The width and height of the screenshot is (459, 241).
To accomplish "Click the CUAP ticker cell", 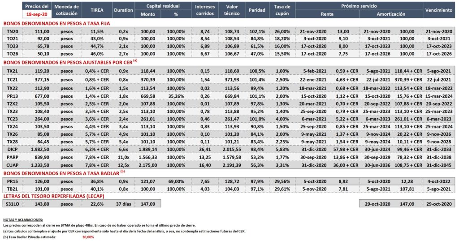I will pyautogui.click(x=12, y=165).
